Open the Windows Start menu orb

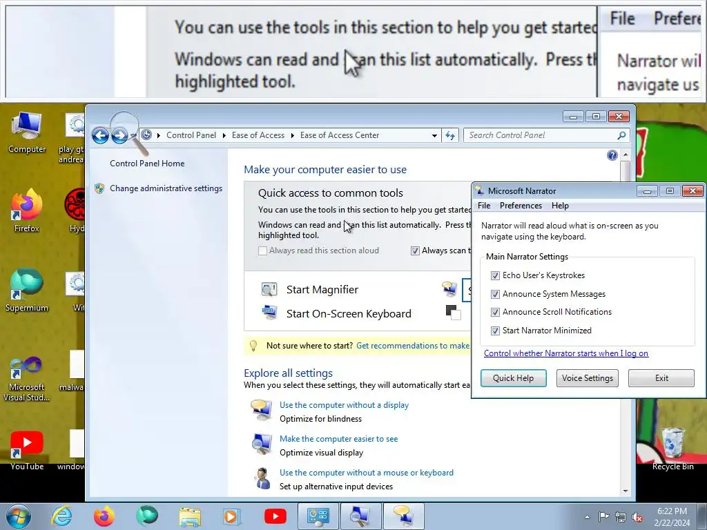pyautogui.click(x=18, y=516)
